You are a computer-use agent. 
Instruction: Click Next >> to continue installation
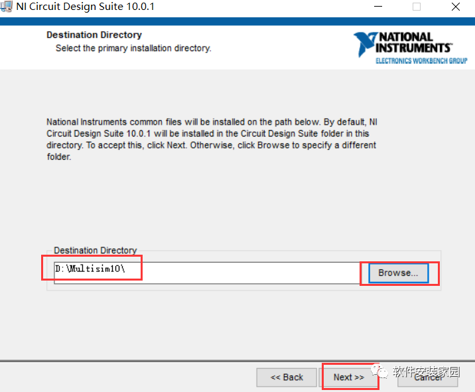coord(349,377)
